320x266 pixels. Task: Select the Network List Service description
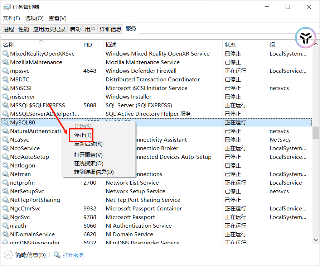coord(132,182)
